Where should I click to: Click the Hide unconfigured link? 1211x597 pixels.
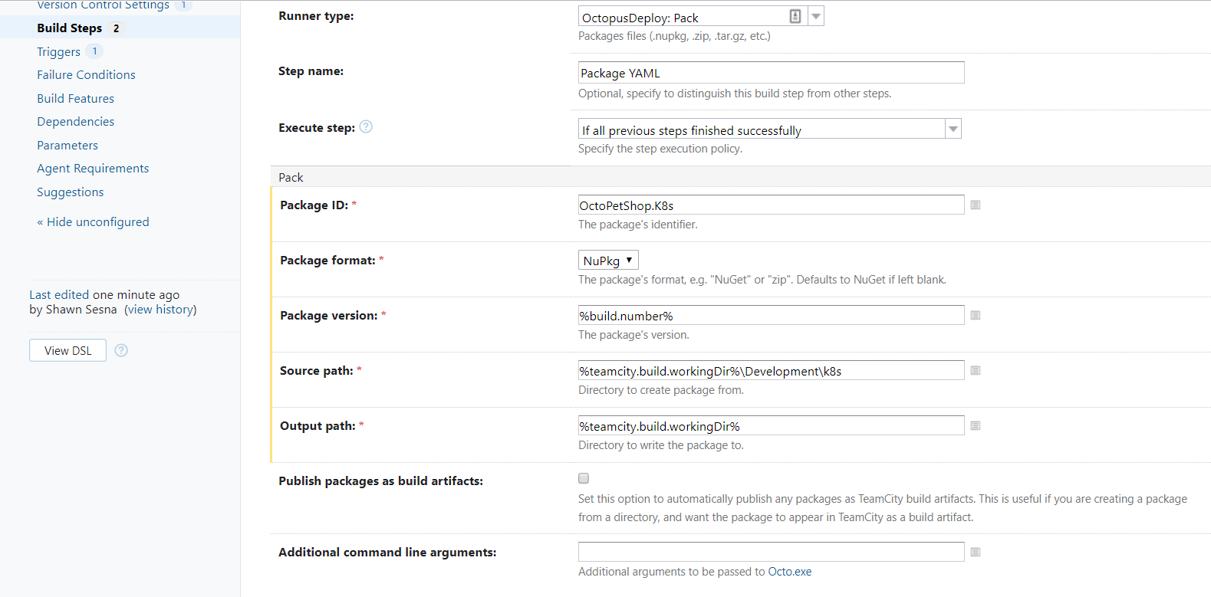pos(97,222)
